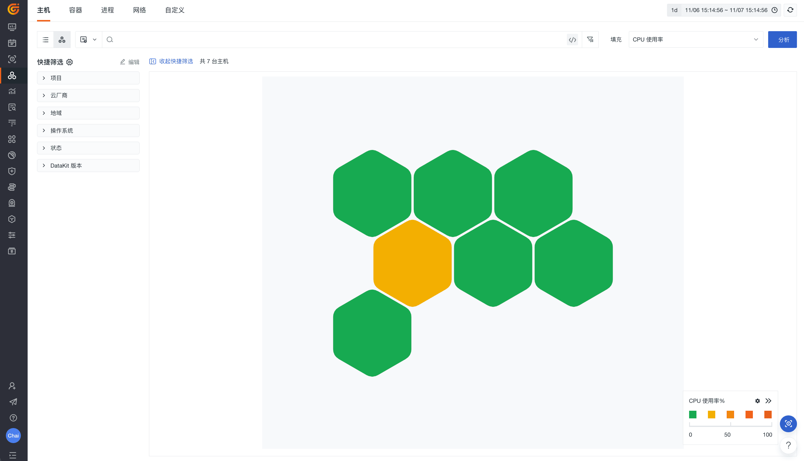This screenshot has width=804, height=461.
Task: Open the quick filter settings gear
Action: click(70, 62)
